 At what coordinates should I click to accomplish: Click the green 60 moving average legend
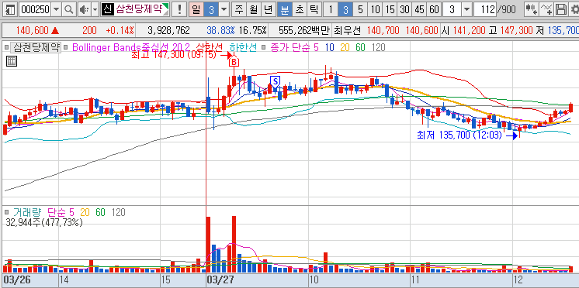pos(361,47)
